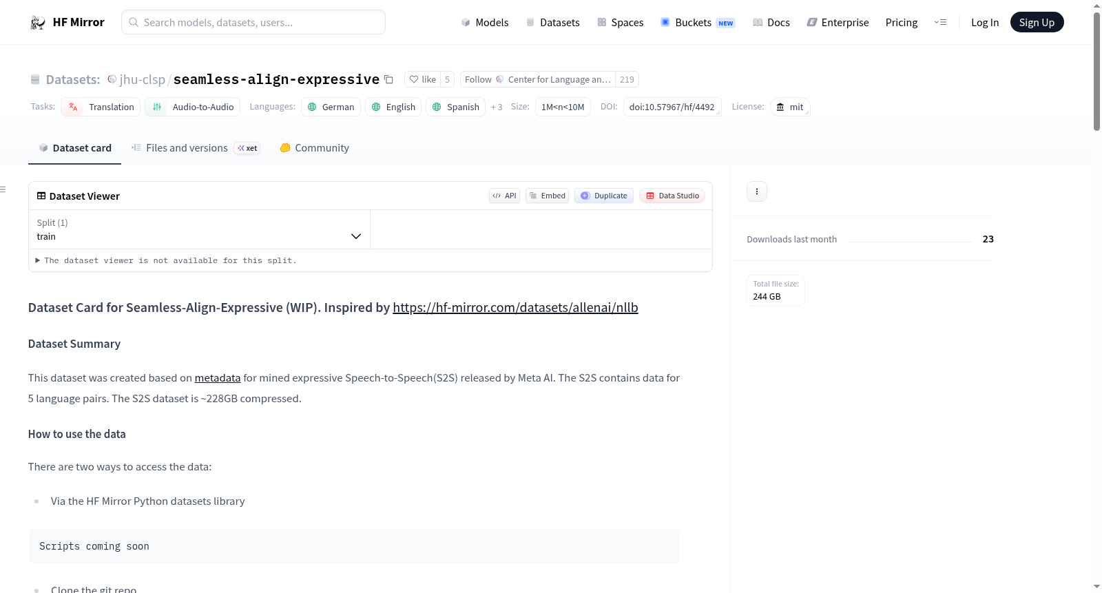
Task: Click the Translation task icon
Action: [x=73, y=107]
